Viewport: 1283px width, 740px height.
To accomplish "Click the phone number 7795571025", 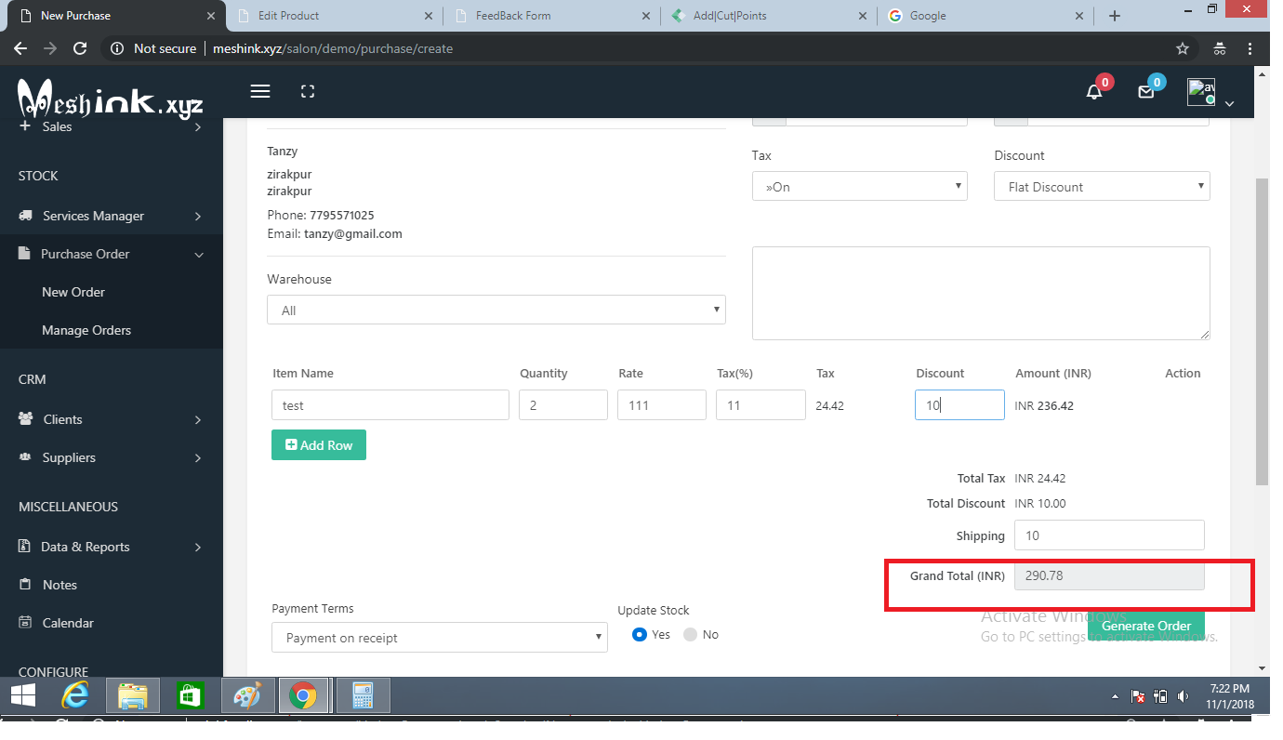I will point(342,215).
